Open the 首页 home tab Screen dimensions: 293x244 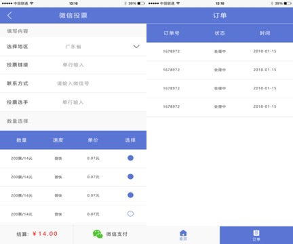[183, 235]
